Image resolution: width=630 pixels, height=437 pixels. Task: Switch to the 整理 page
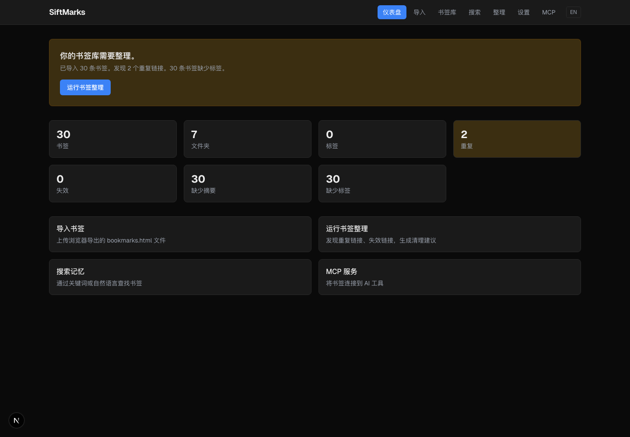[499, 12]
